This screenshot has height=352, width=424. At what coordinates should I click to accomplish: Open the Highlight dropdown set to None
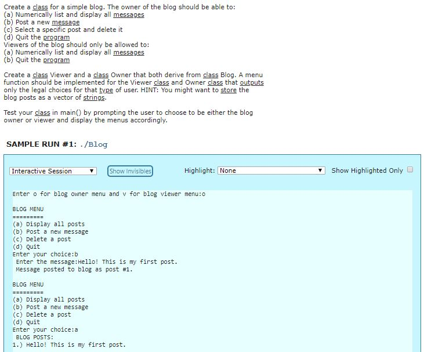point(271,170)
